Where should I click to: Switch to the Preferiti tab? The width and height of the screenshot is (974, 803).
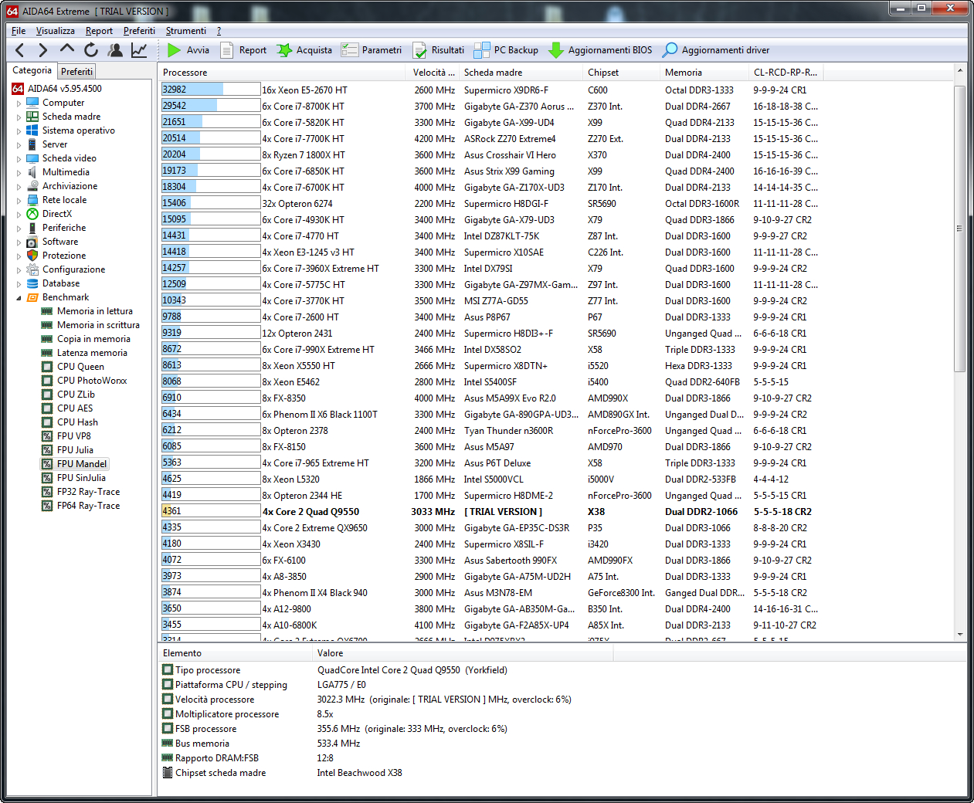(x=76, y=71)
